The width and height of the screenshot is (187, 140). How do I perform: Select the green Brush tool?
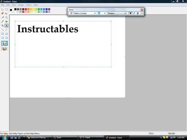pos(6,22)
